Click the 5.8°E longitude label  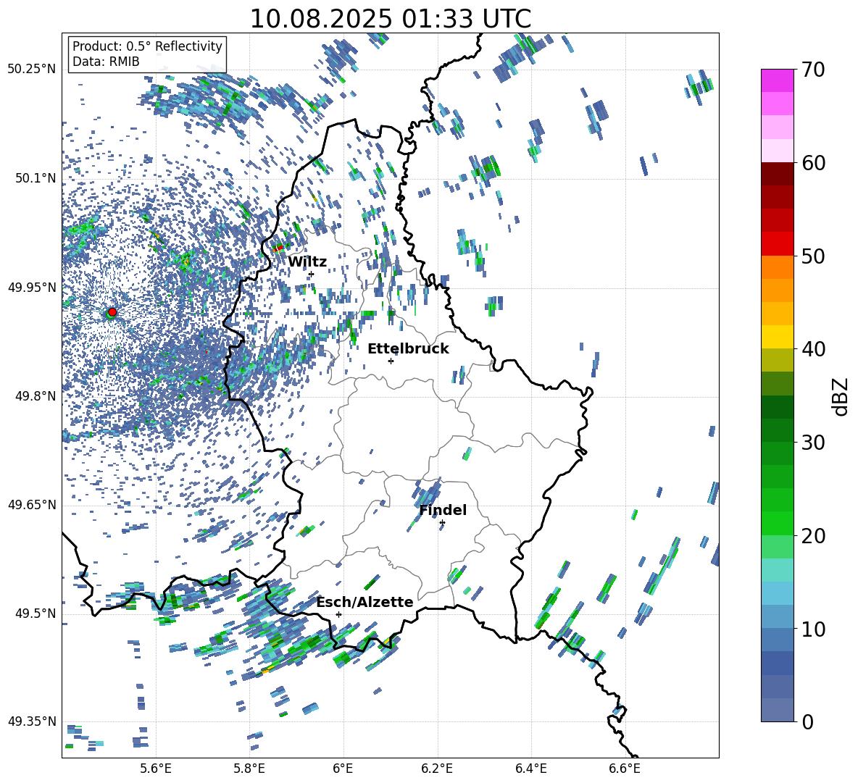[x=249, y=769]
